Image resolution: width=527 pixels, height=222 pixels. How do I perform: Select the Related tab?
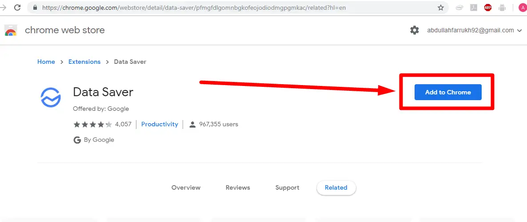pos(336,187)
